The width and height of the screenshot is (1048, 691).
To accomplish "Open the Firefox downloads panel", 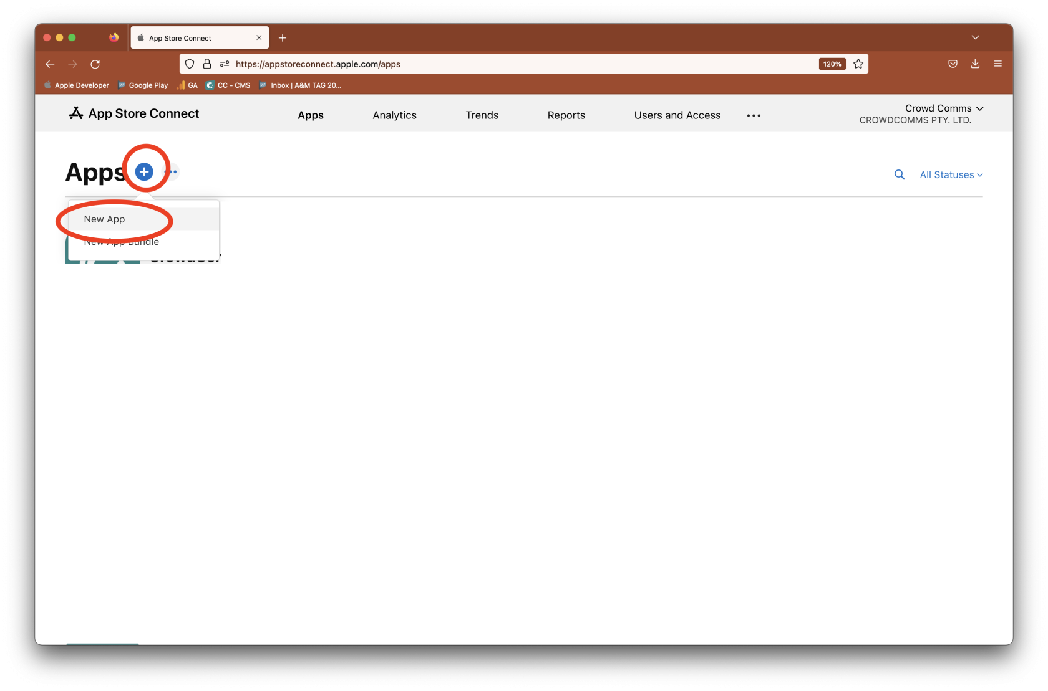I will [x=975, y=64].
